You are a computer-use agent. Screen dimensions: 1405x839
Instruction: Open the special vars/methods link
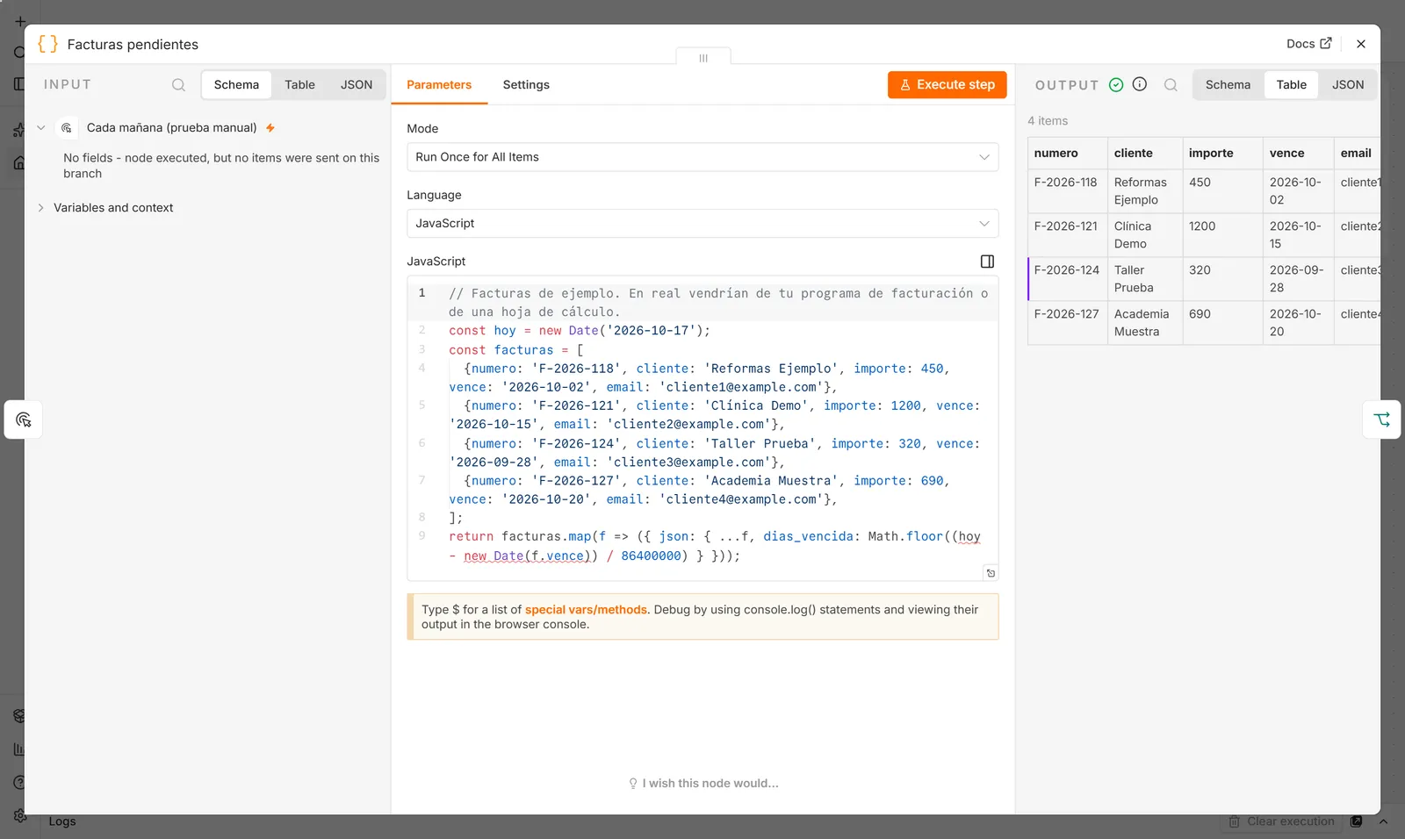tap(586, 610)
